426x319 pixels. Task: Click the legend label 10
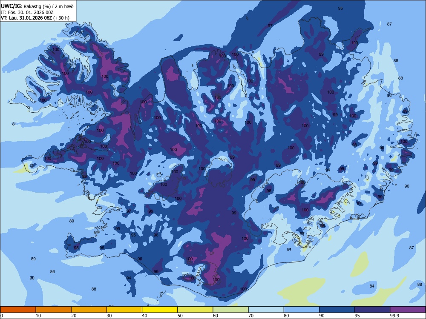pyautogui.click(x=38, y=316)
